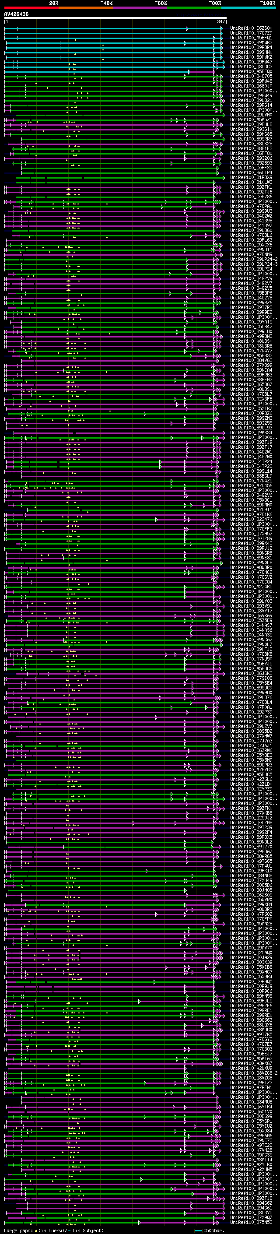Select the query name AV426436
Viewport: 280px width, 1234px height.
(16, 14)
